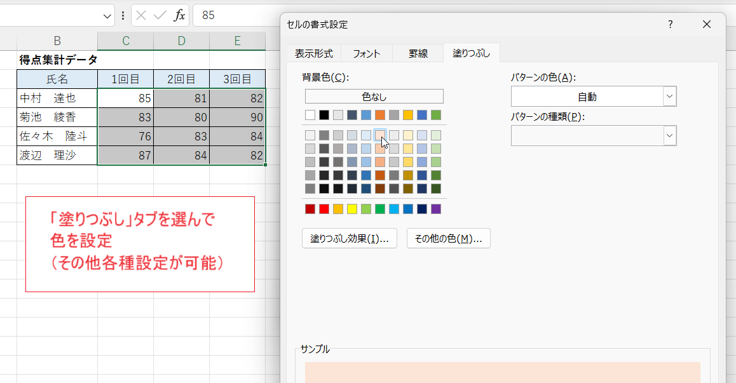Open 塗りつぶし効果 dialog button

click(349, 238)
